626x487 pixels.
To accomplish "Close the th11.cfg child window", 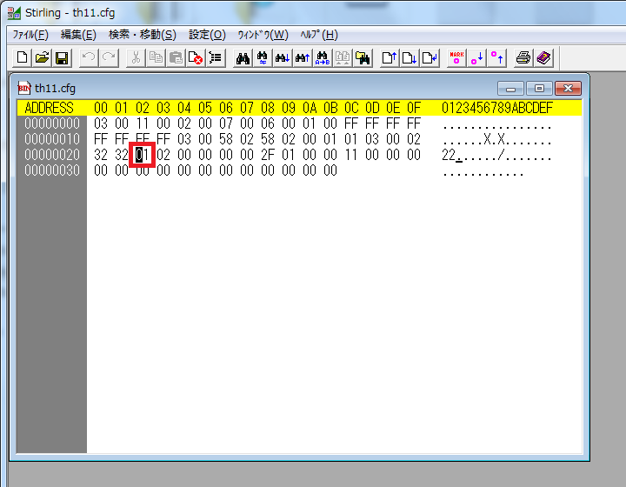I will click(568, 88).
